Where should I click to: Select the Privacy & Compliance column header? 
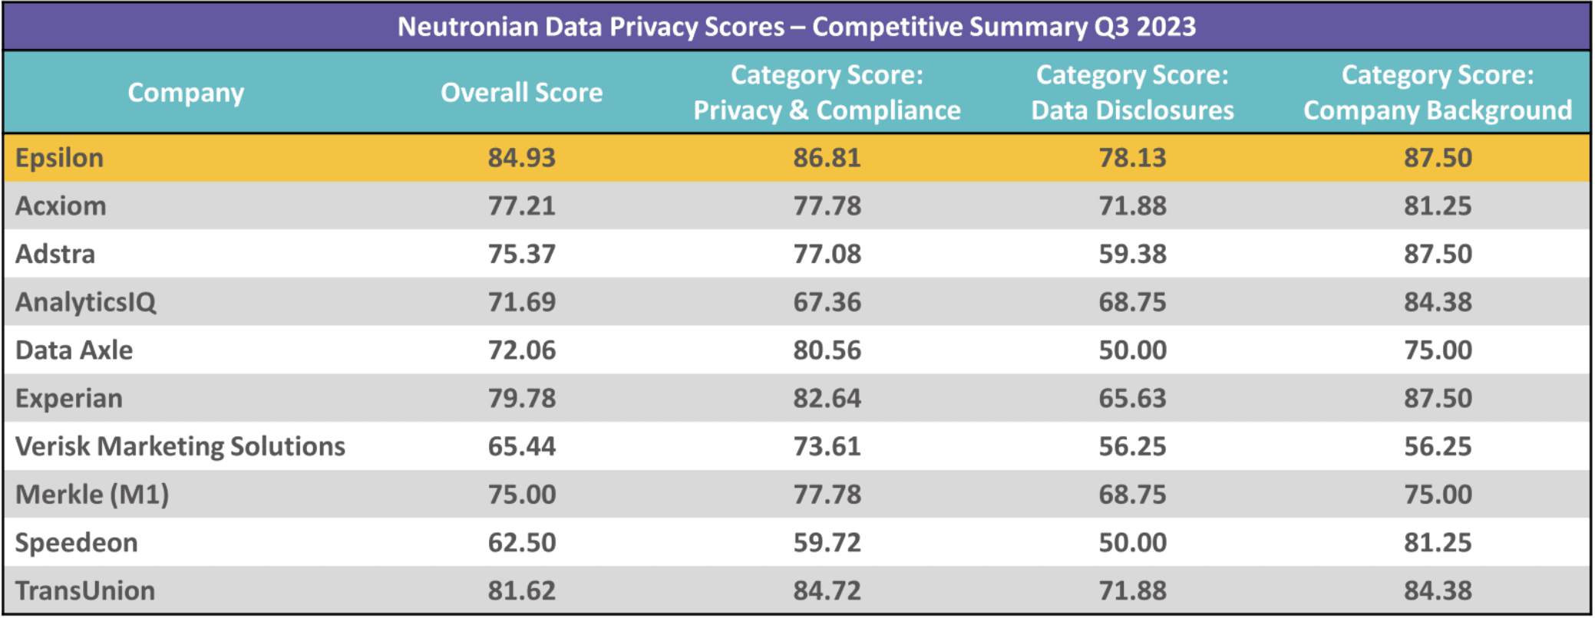(827, 93)
